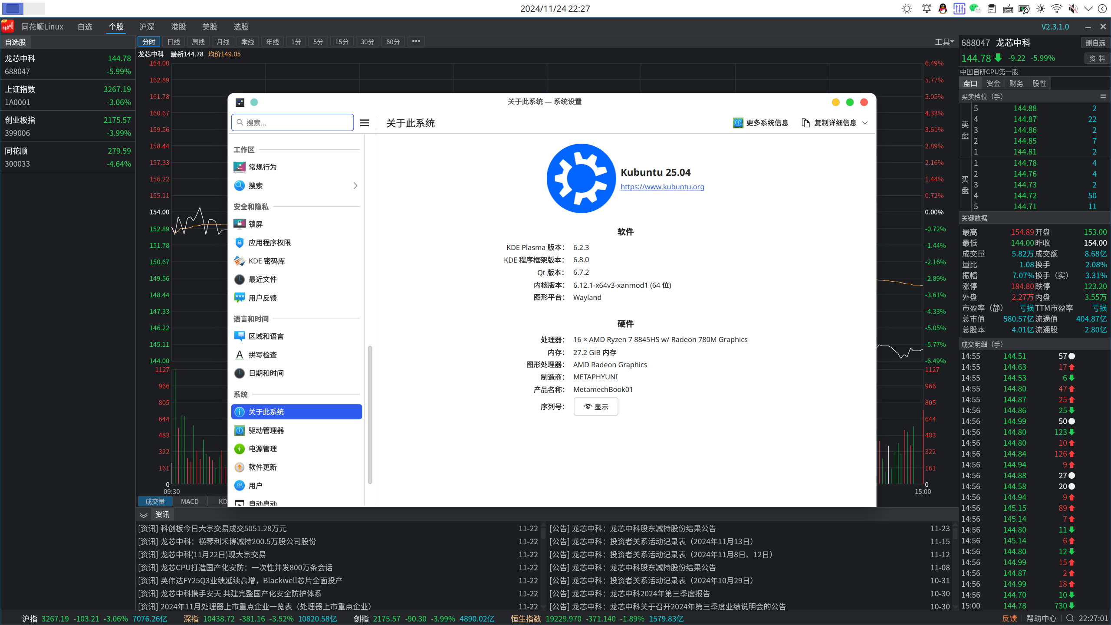The width and height of the screenshot is (1111, 625).
Task: Toggle the MACD indicator
Action: click(190, 501)
